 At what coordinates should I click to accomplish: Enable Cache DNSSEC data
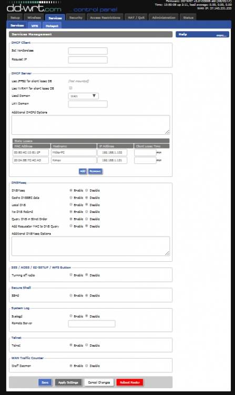coord(71,197)
